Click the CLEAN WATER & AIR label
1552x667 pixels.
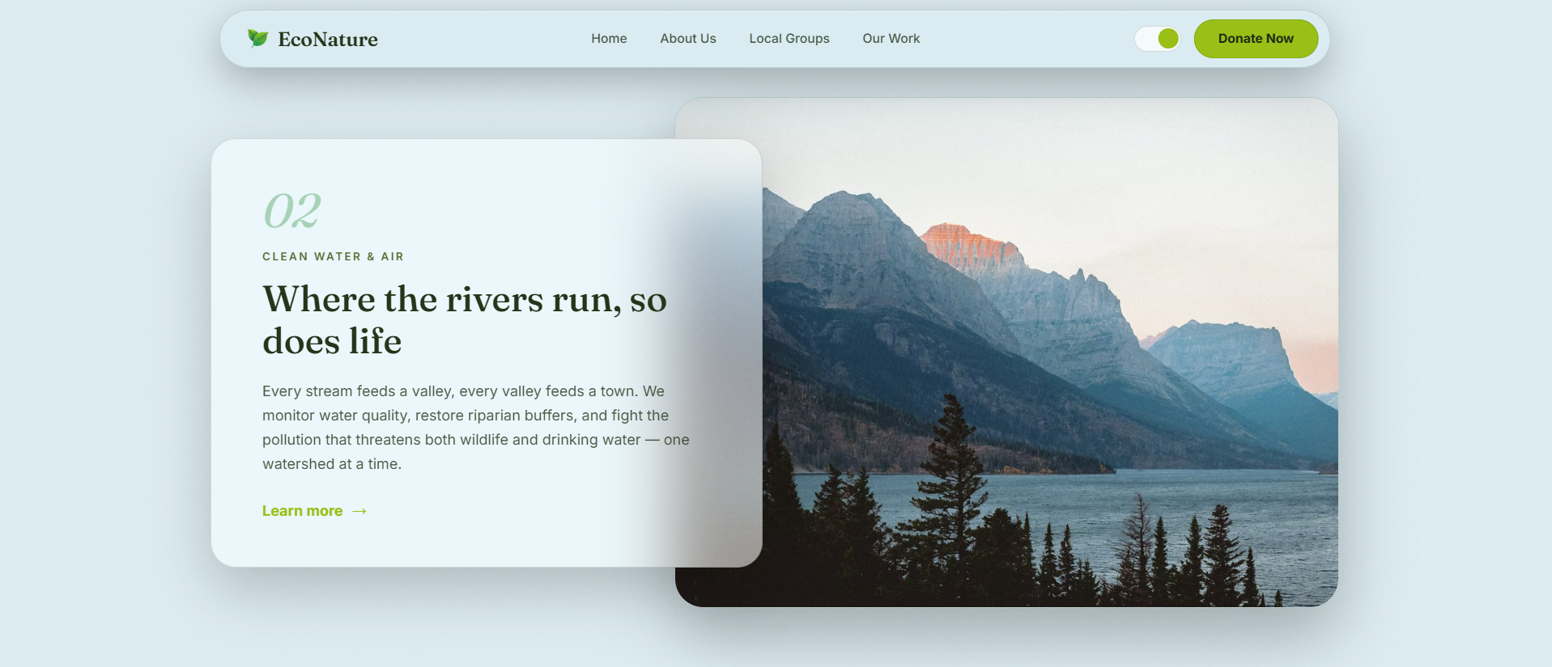333,256
